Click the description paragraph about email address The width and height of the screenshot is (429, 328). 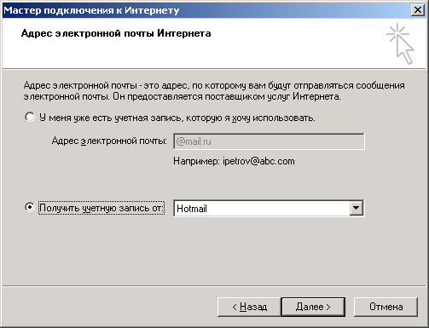214,91
